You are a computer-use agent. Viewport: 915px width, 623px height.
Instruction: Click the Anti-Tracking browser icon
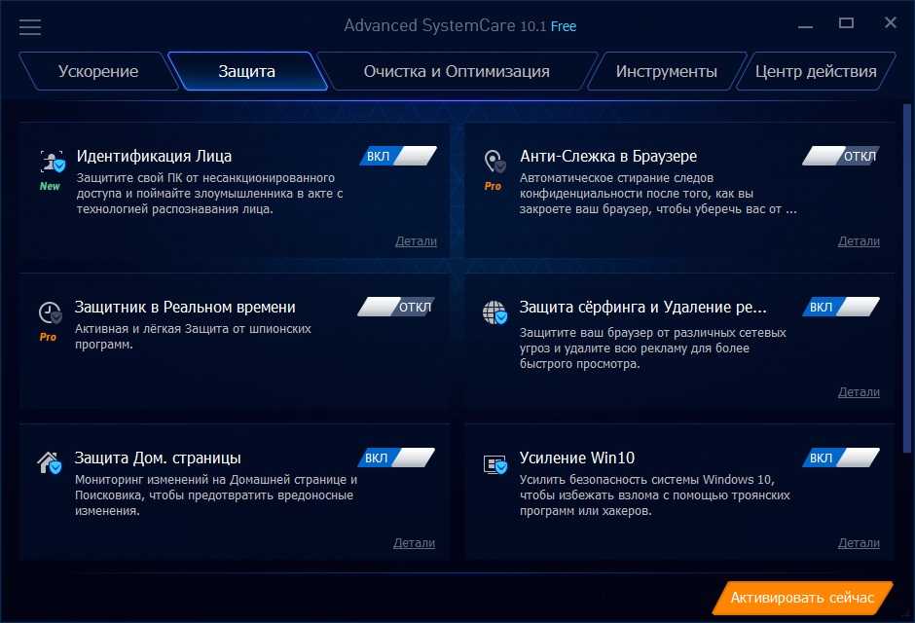point(495,162)
